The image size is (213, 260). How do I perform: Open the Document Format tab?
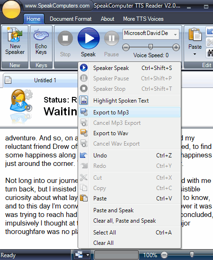point(71,19)
